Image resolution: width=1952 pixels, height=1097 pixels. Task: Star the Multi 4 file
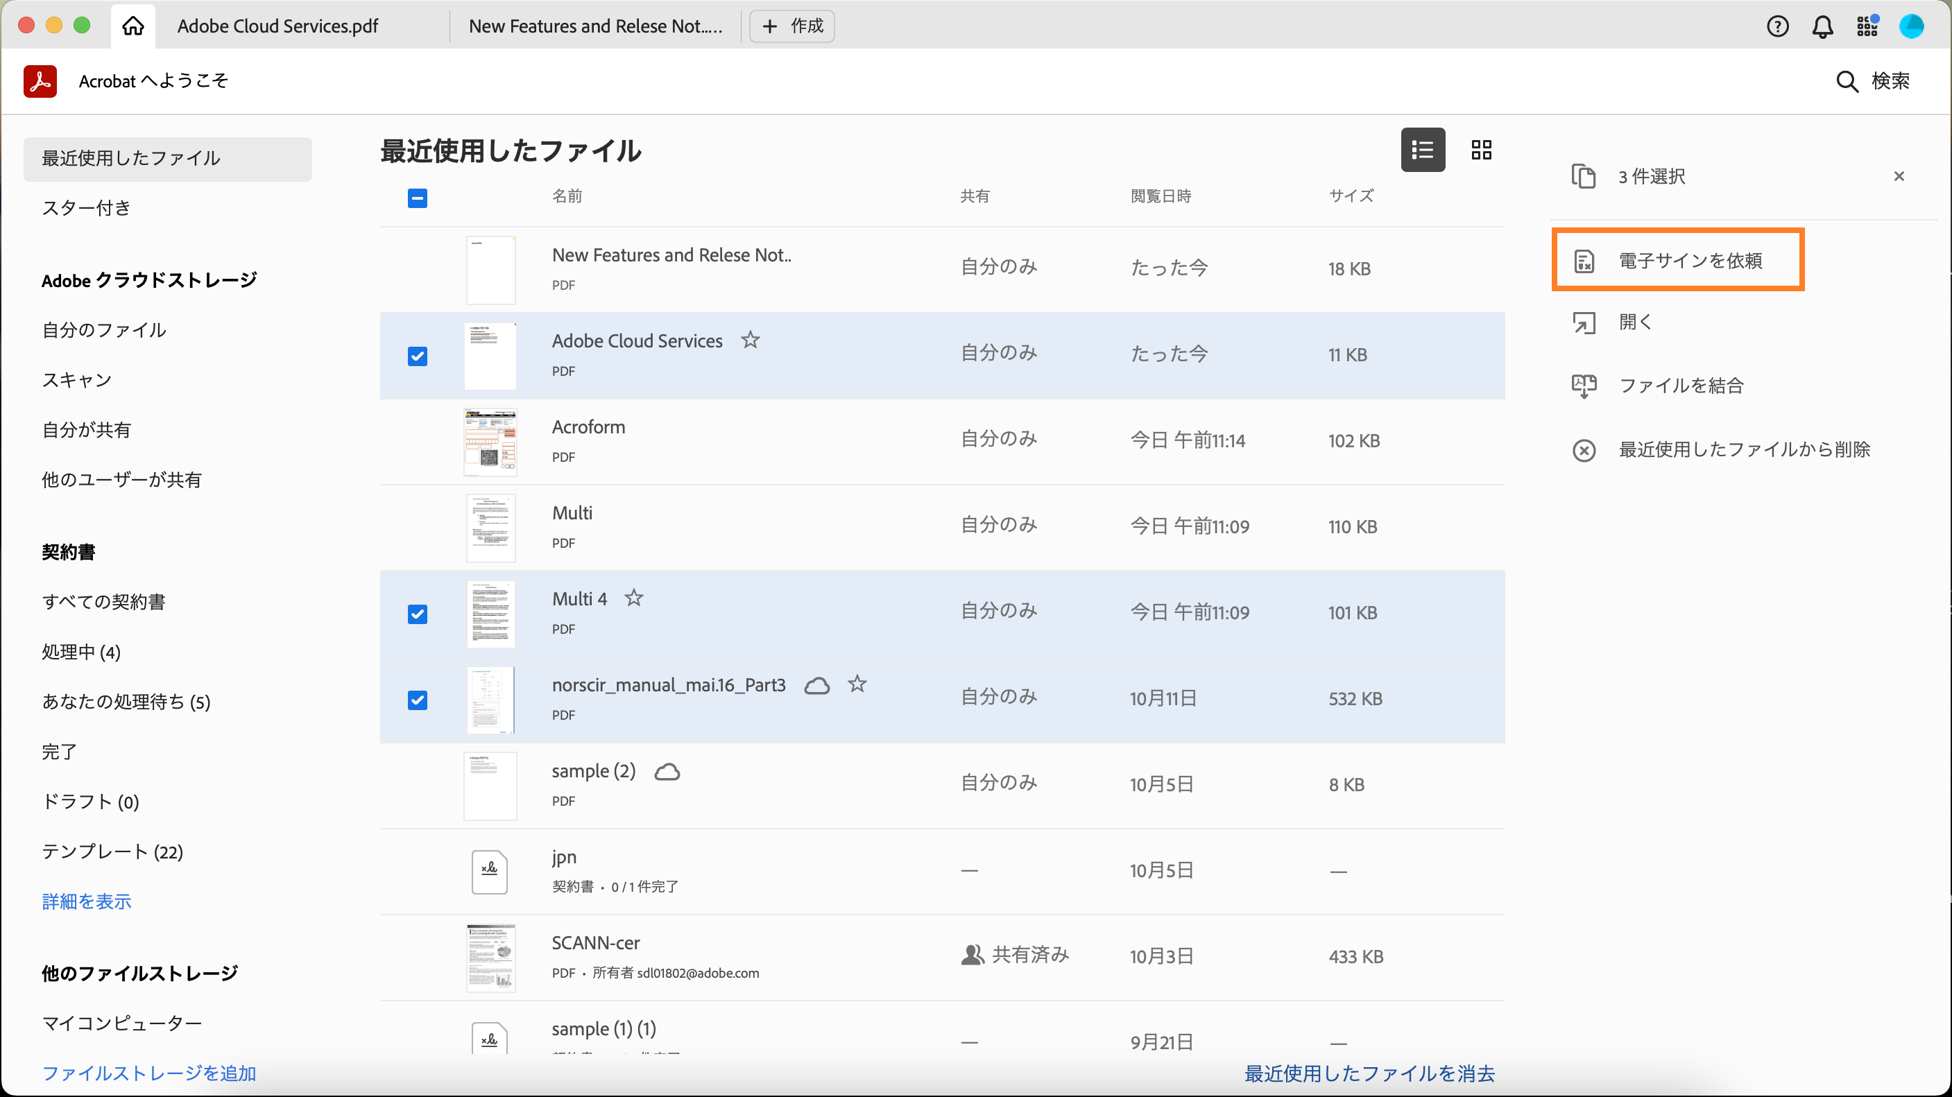click(633, 598)
